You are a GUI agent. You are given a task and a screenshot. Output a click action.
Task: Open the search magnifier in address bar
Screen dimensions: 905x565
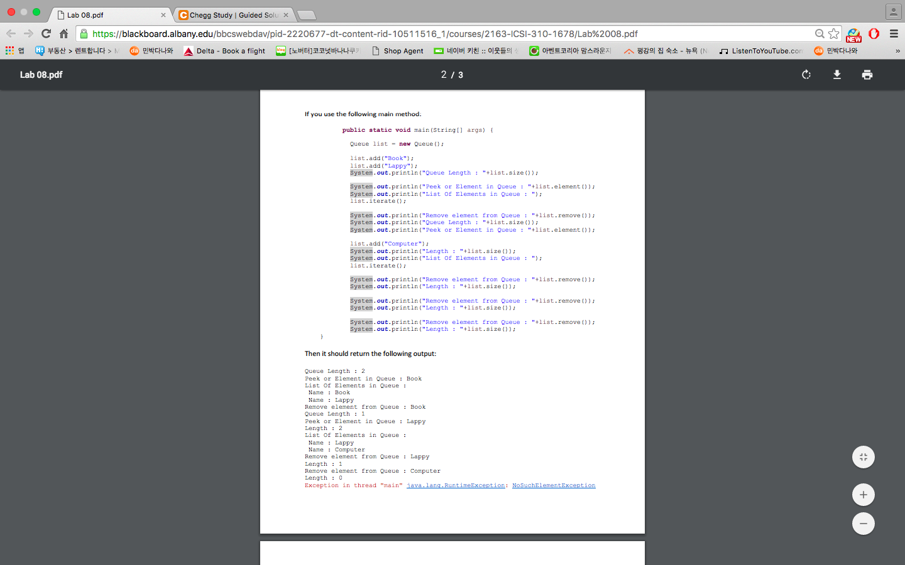click(x=820, y=33)
